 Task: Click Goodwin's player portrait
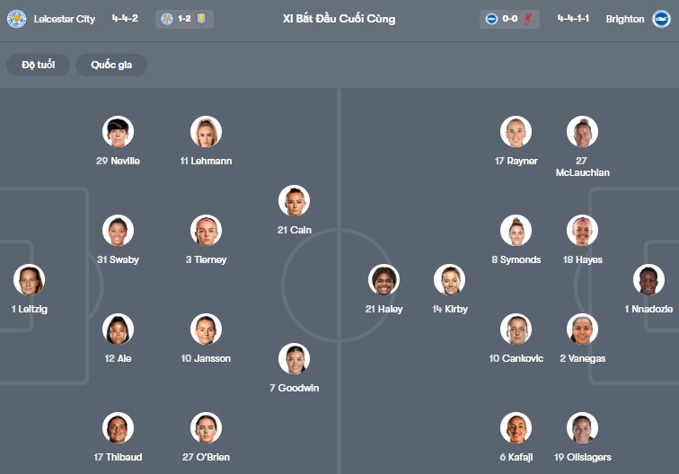click(x=294, y=359)
